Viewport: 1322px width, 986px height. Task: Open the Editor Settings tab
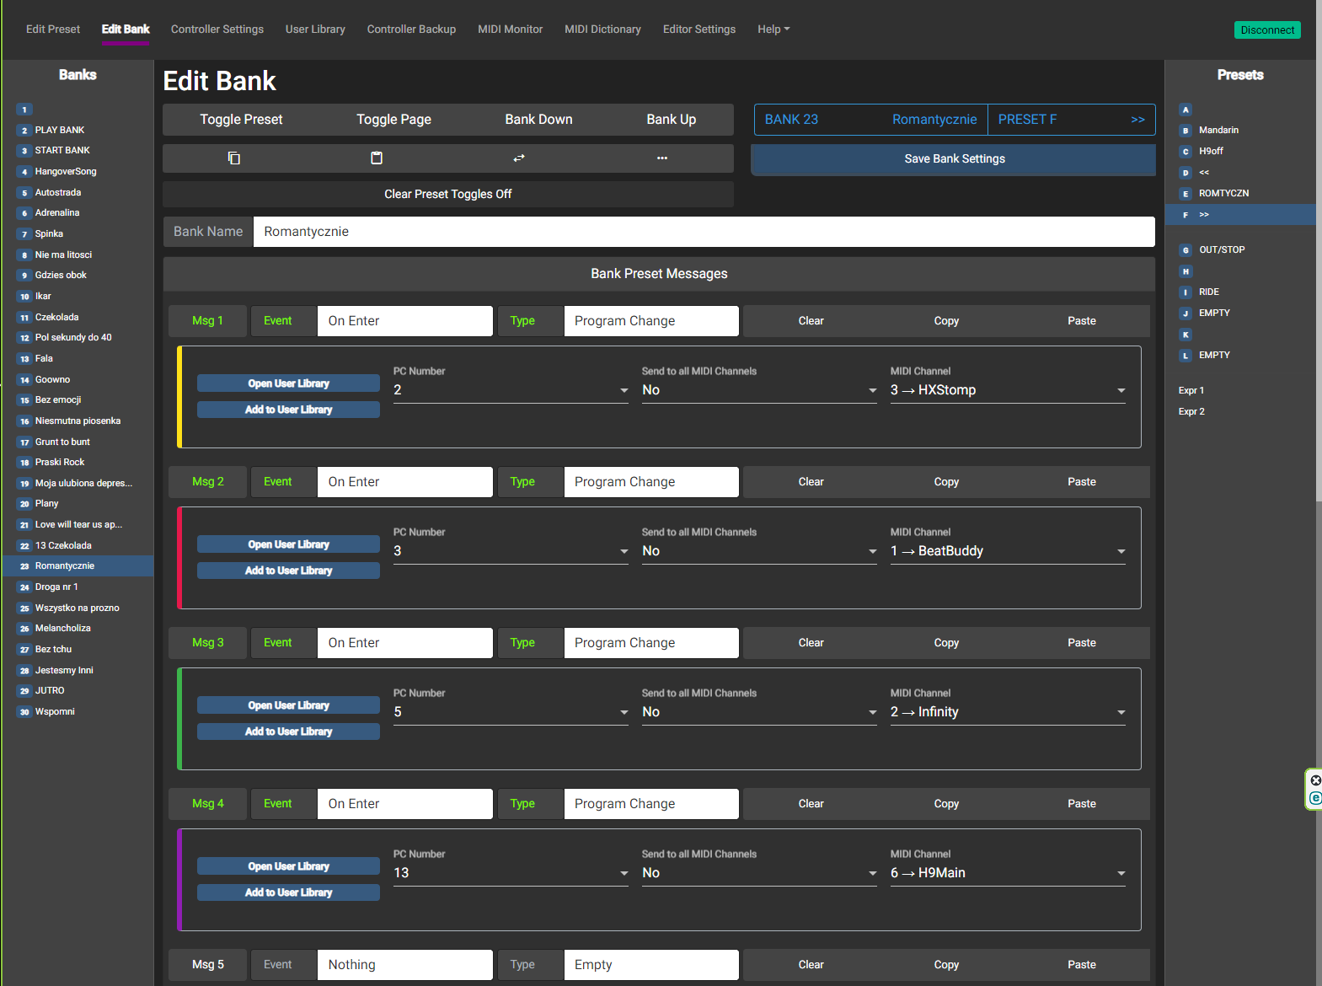click(699, 29)
